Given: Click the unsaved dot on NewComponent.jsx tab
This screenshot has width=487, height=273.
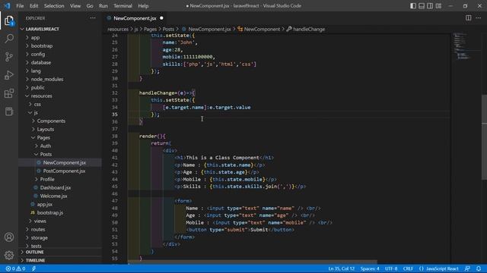Looking at the screenshot, I should [161, 18].
